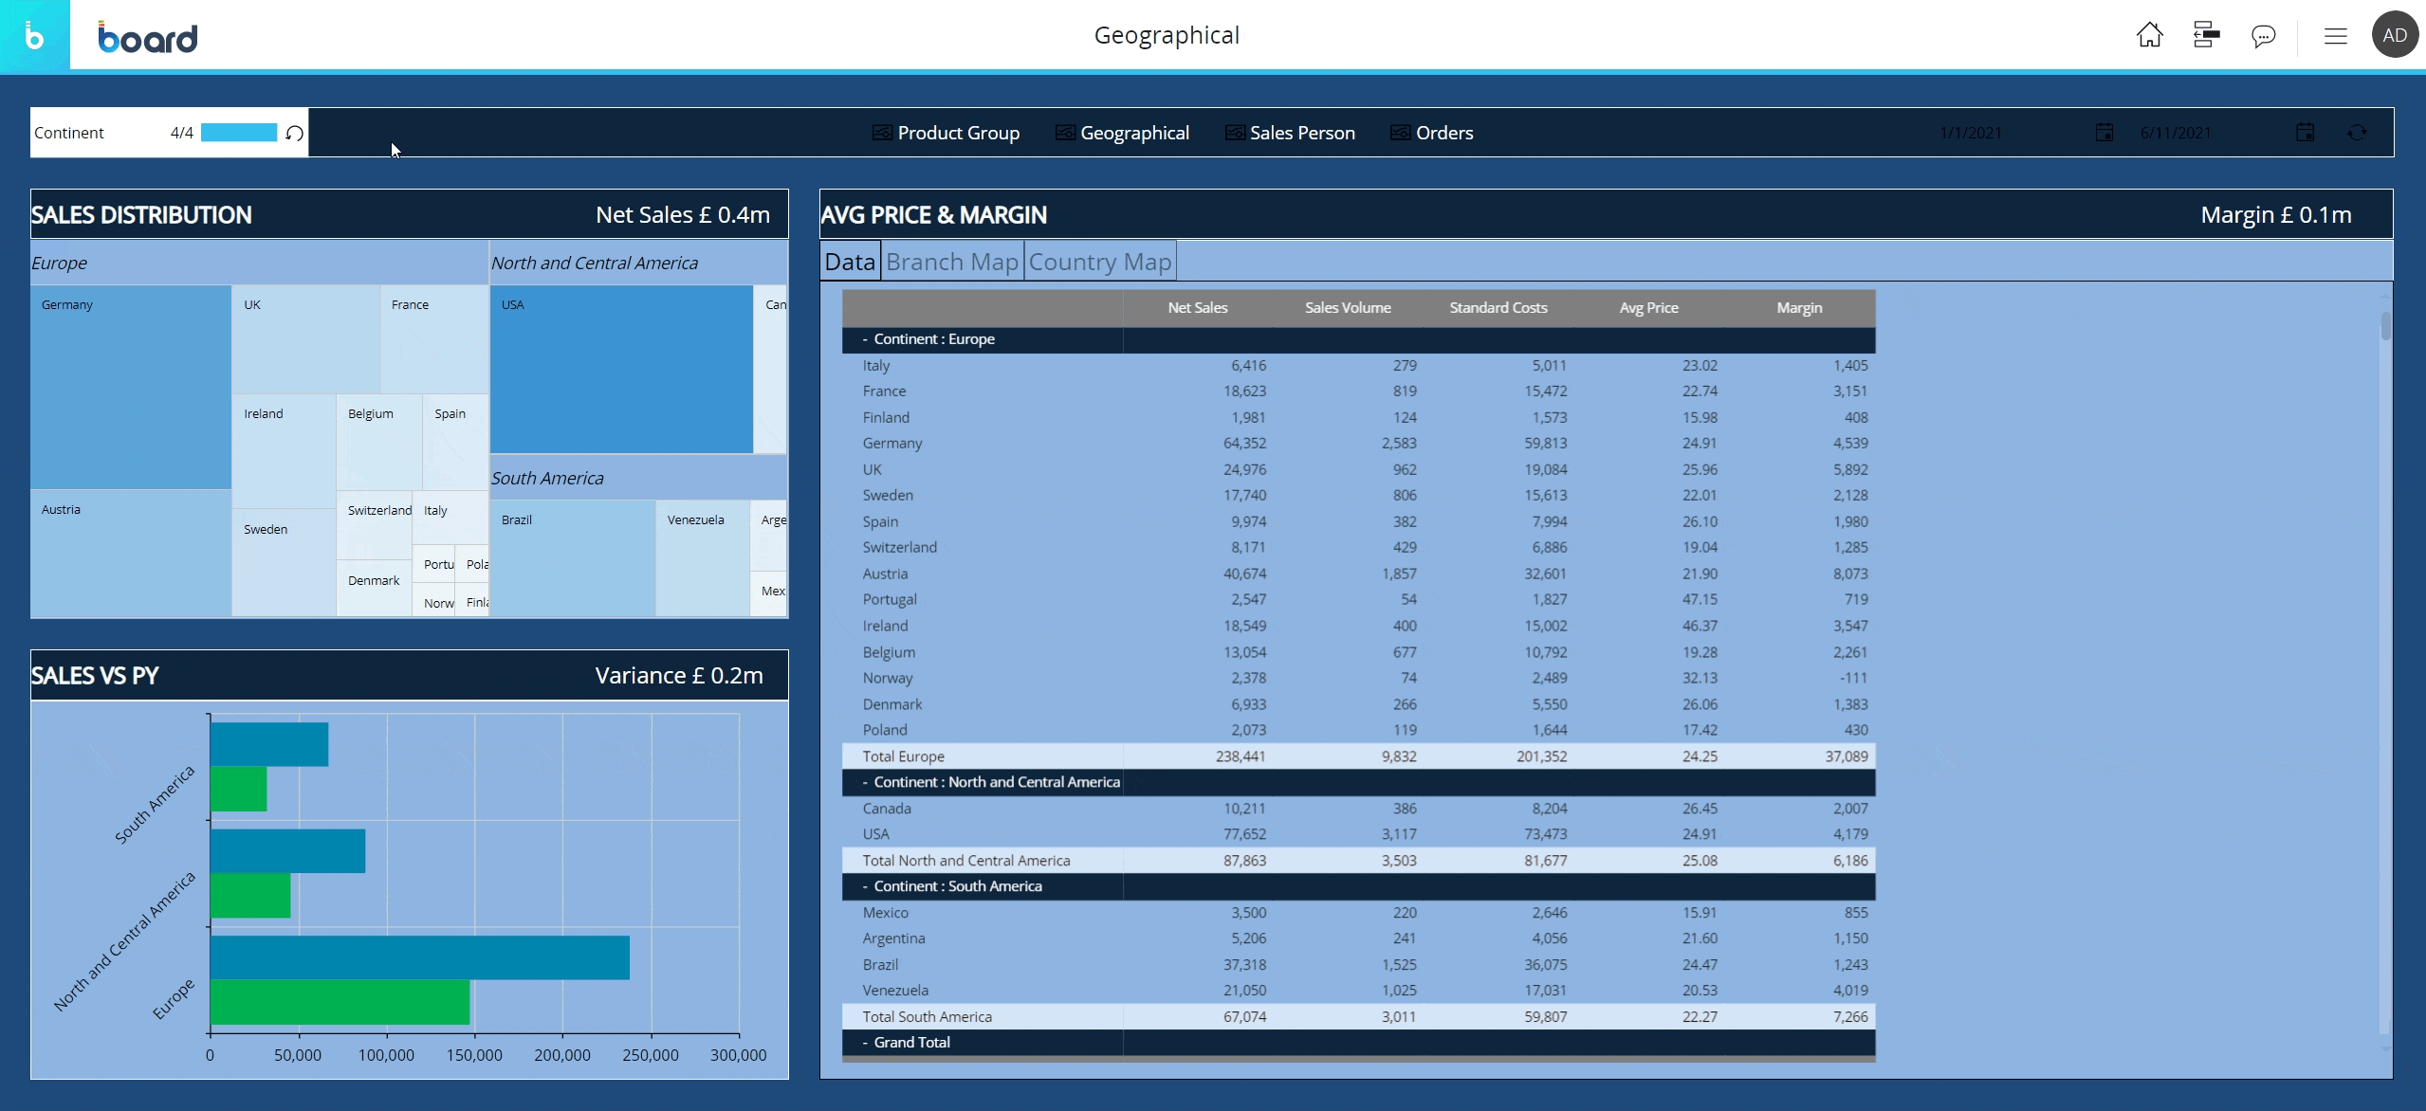This screenshot has height=1111, width=2426.
Task: Open the end date calendar picker
Action: click(x=2305, y=133)
